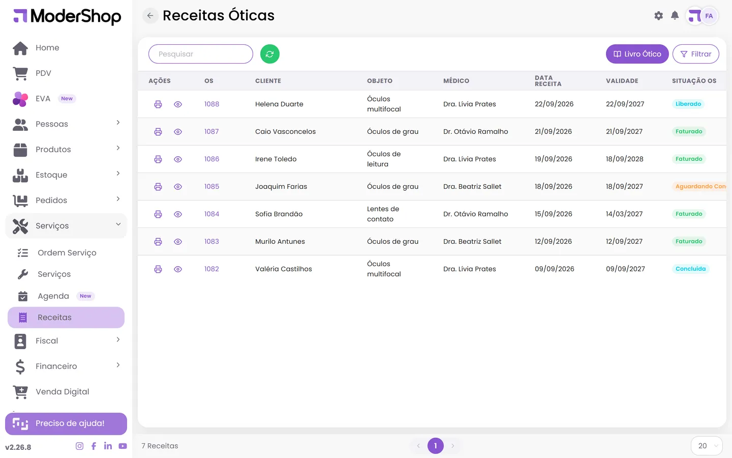This screenshot has height=458, width=732.
Task: Click the Filtrar button
Action: pos(696,54)
